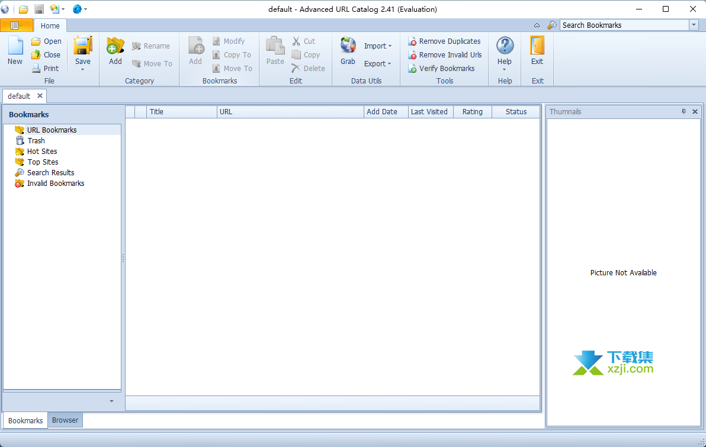Start Verify Bookmarks
Viewport: 706px width, 447px height.
point(441,69)
